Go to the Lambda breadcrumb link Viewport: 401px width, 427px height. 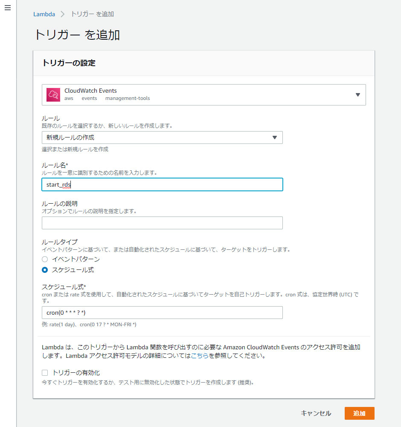click(x=44, y=14)
